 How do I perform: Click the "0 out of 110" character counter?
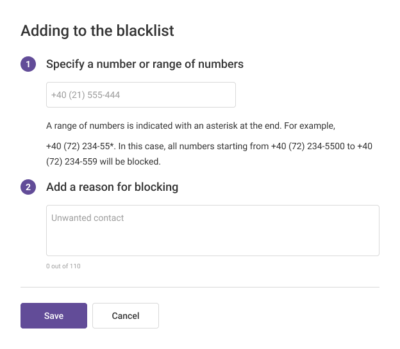[63, 266]
